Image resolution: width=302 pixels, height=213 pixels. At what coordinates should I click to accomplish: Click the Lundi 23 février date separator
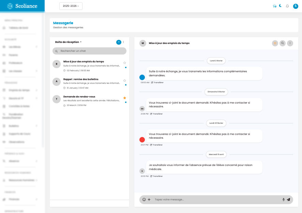pyautogui.click(x=216, y=123)
